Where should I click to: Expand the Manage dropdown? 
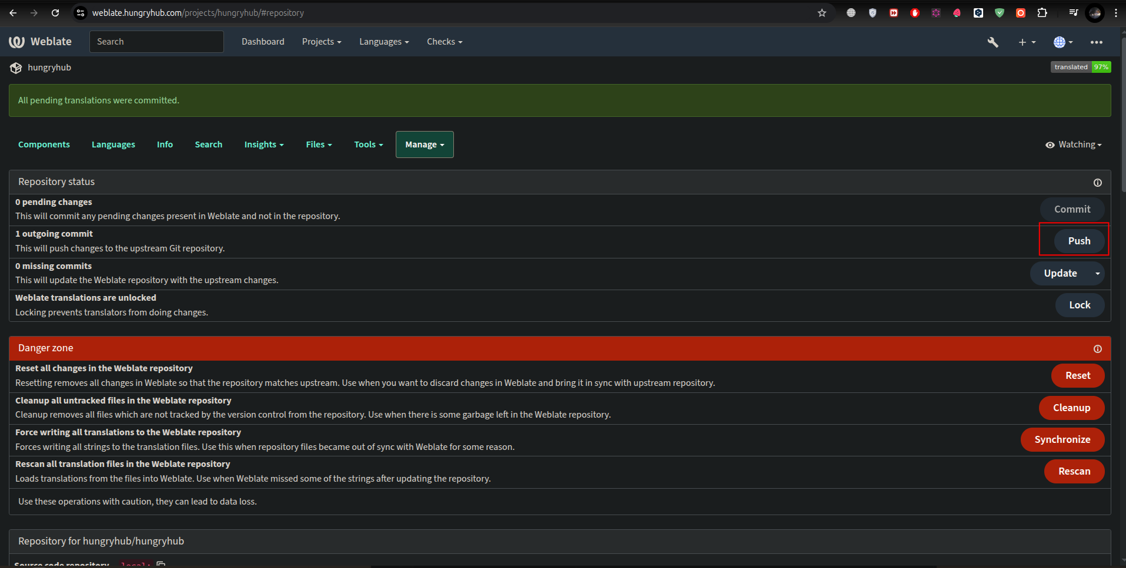click(424, 144)
